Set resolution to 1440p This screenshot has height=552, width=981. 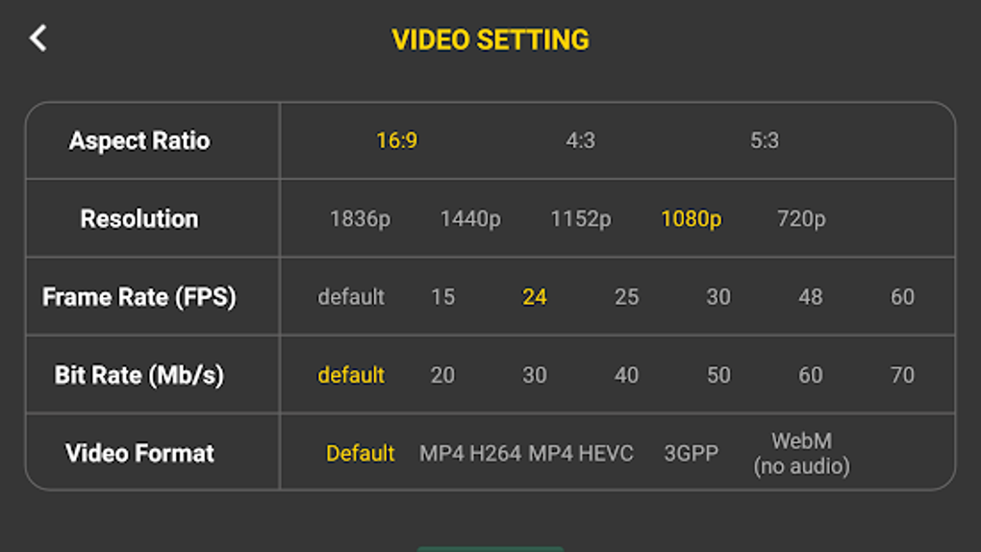point(470,219)
